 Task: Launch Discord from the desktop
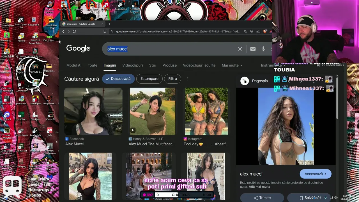coord(7,115)
